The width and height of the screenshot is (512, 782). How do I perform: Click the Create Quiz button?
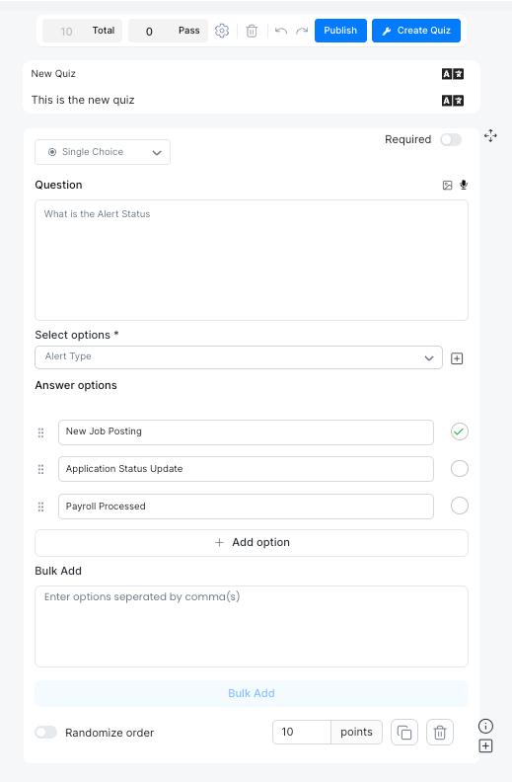tap(416, 31)
